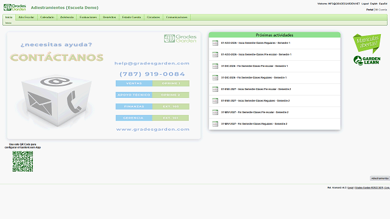Click the 01-ENE Clases Regulares Semestre 2 text
Viewport: 390px width, 219px height.
(x=255, y=100)
